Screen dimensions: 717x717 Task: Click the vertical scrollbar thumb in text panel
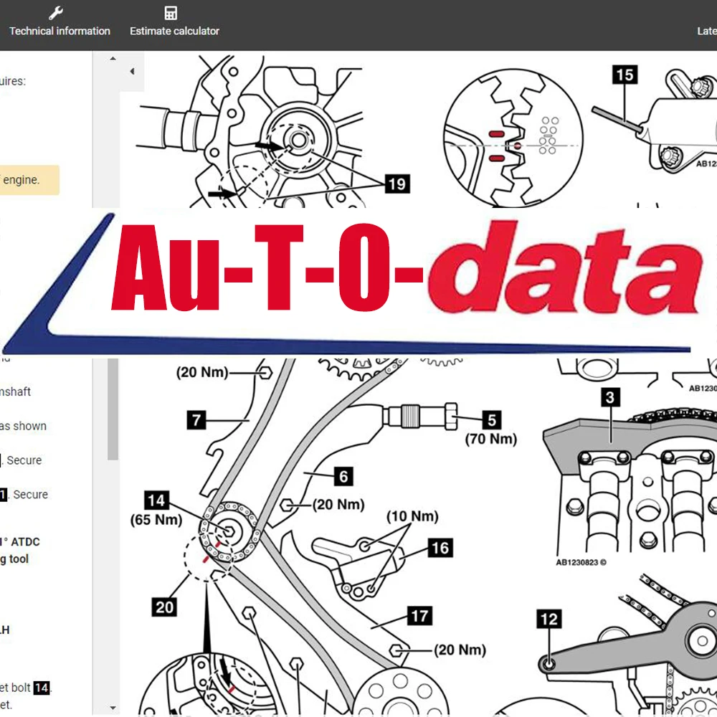pos(113,409)
